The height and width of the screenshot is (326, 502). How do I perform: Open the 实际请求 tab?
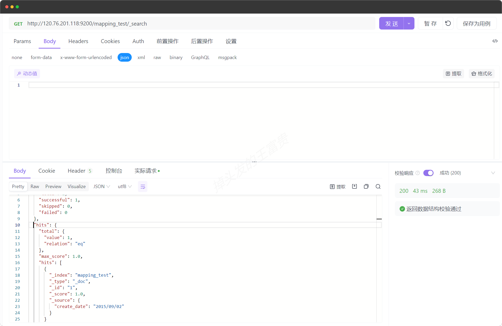pos(147,171)
